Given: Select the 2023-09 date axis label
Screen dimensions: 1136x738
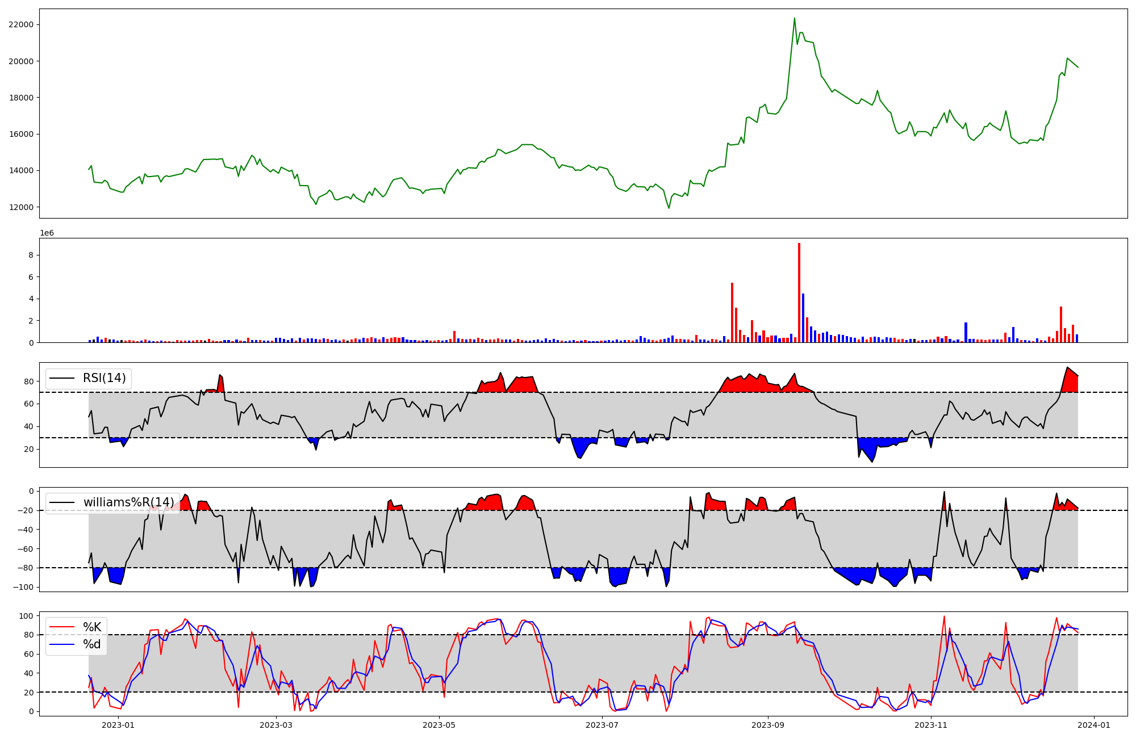Looking at the screenshot, I should pyautogui.click(x=768, y=725).
